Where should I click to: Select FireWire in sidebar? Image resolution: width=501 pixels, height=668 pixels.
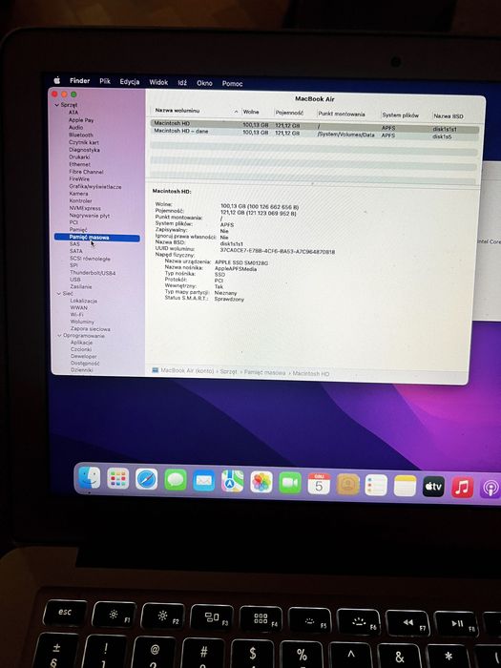pyautogui.click(x=79, y=179)
